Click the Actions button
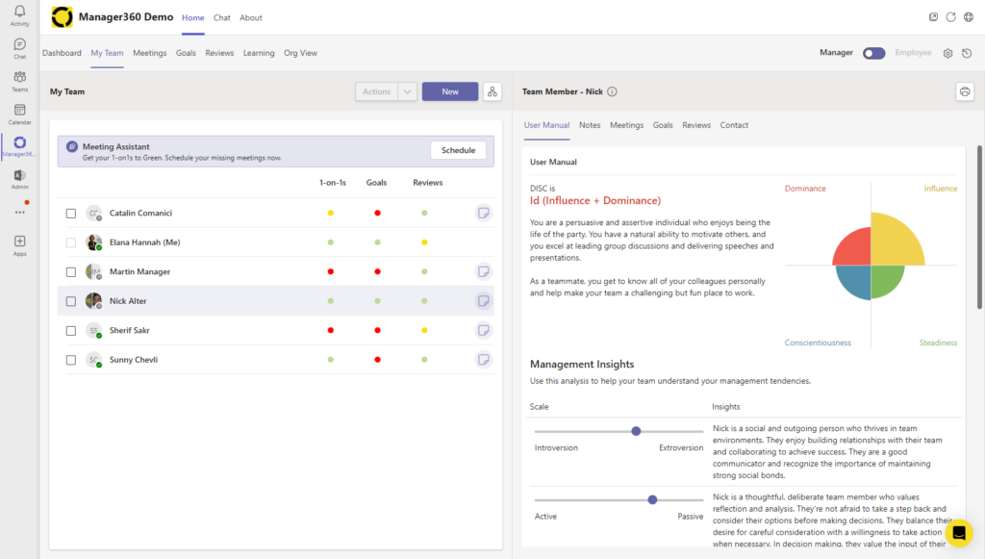 click(377, 91)
